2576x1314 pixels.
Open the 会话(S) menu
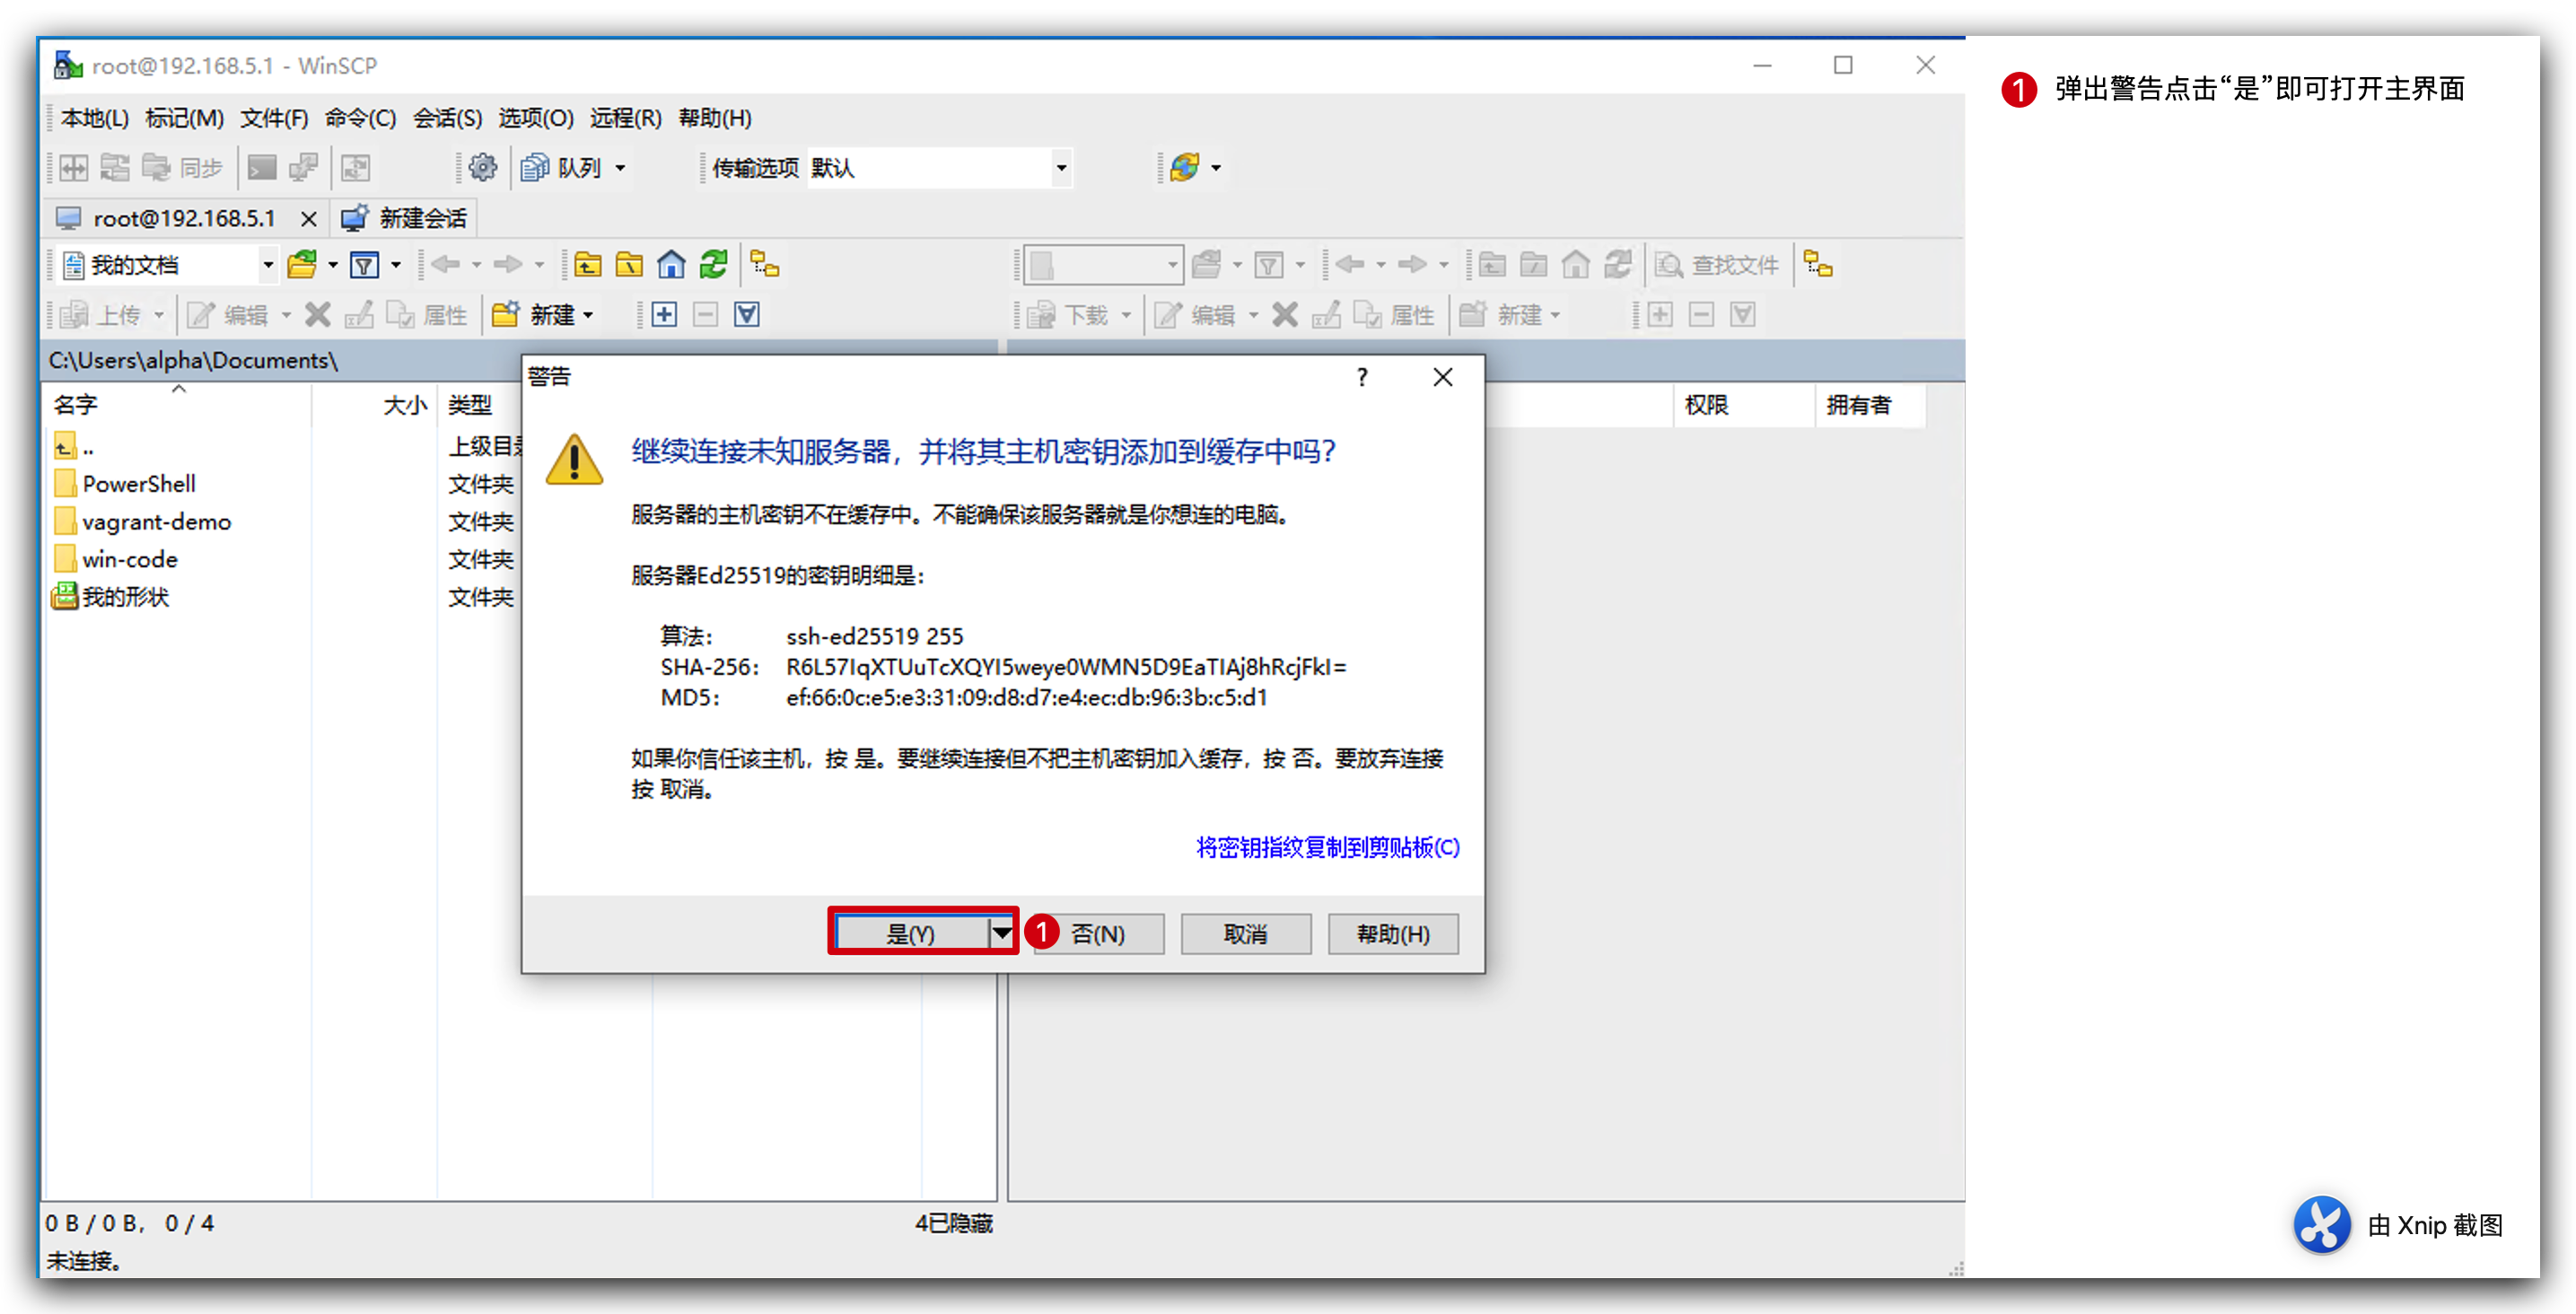(448, 118)
